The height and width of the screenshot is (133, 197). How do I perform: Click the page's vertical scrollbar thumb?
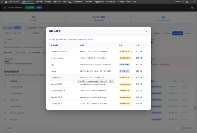pyautogui.click(x=195, y=108)
